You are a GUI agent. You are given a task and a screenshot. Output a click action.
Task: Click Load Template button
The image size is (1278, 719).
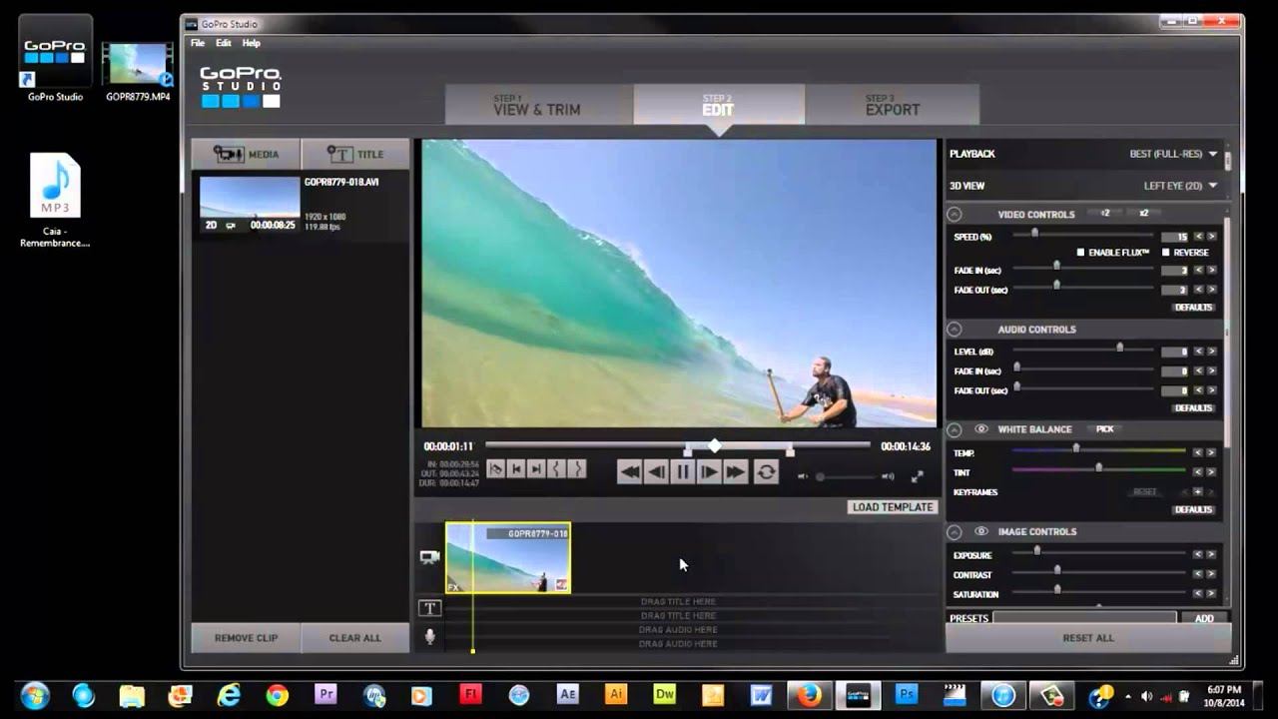[893, 507]
